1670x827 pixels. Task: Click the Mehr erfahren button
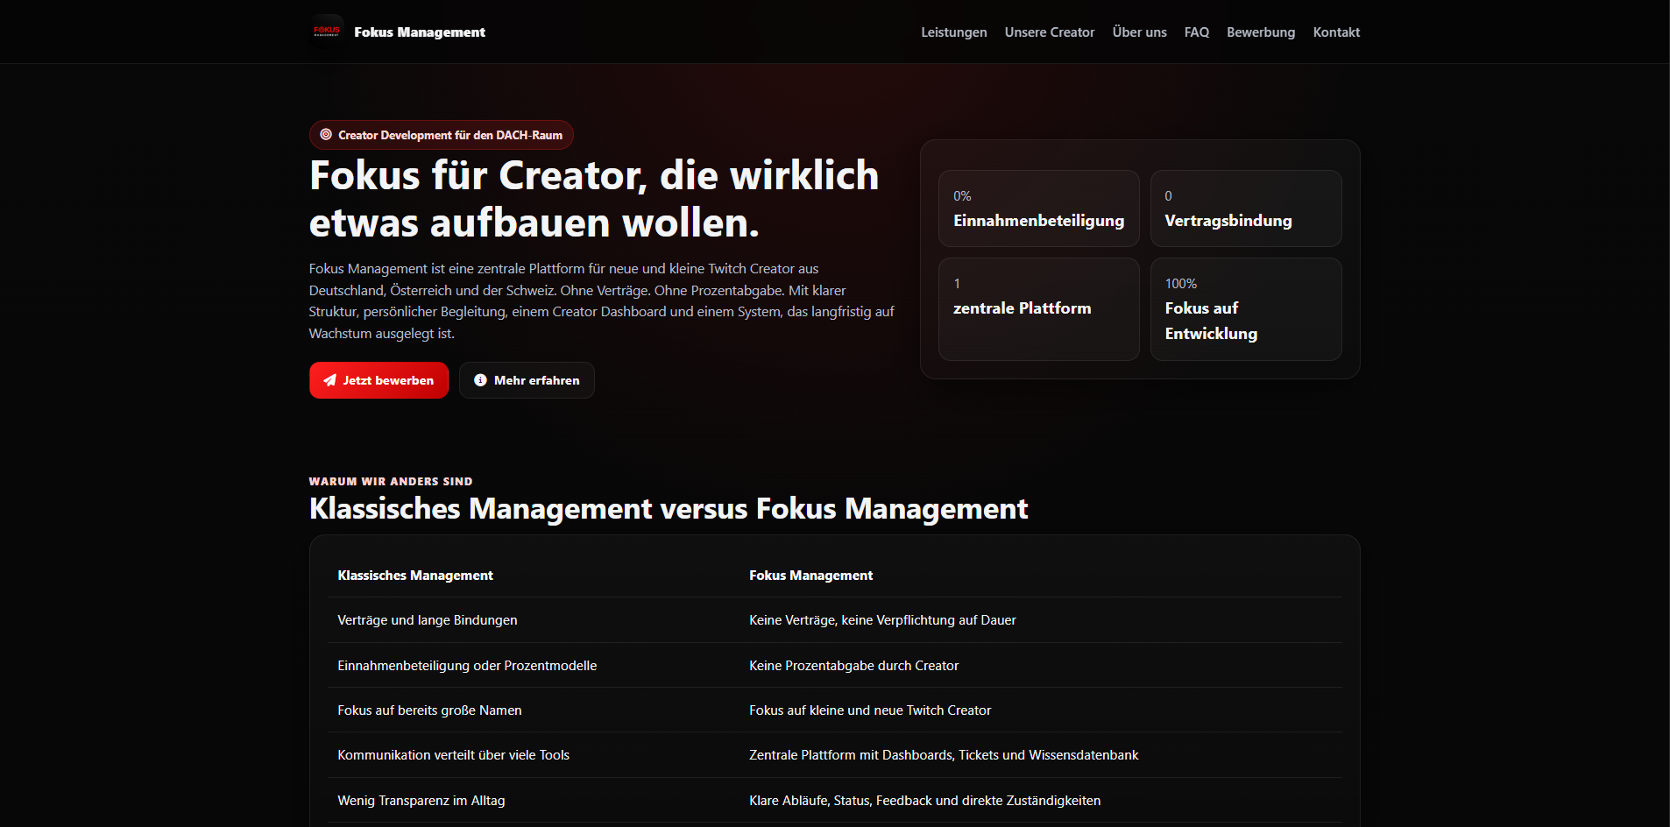[527, 380]
